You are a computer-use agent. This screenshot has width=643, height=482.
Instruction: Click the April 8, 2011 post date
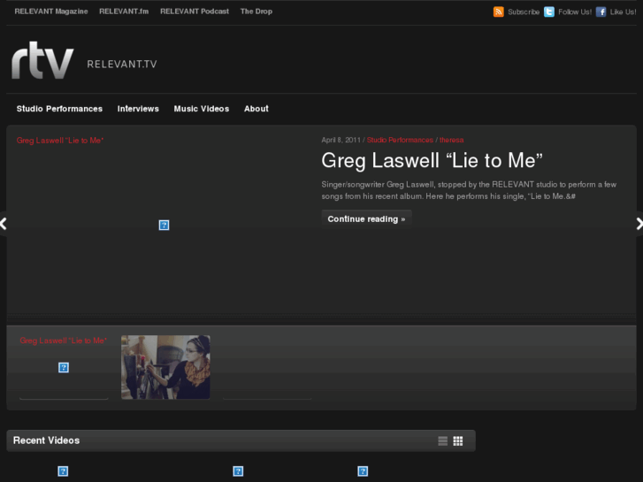click(x=341, y=140)
